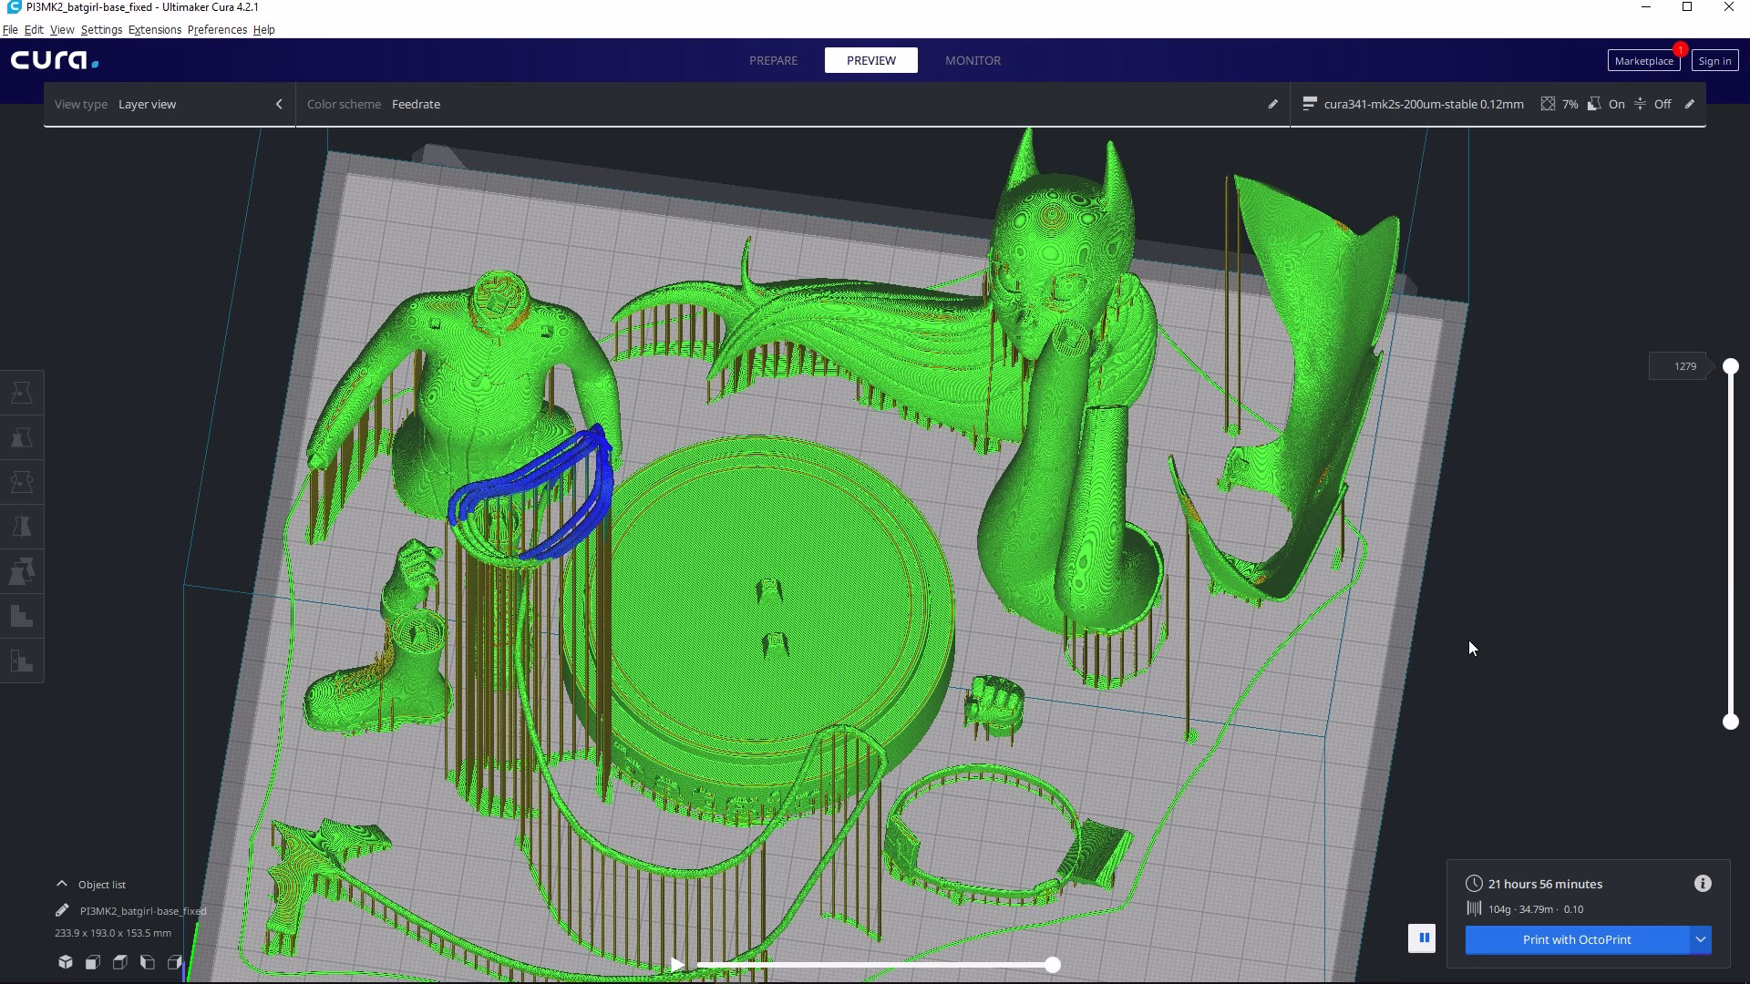The width and height of the screenshot is (1750, 984).
Task: Click the pencil icon beside Feedrate color scheme
Action: (x=1273, y=104)
